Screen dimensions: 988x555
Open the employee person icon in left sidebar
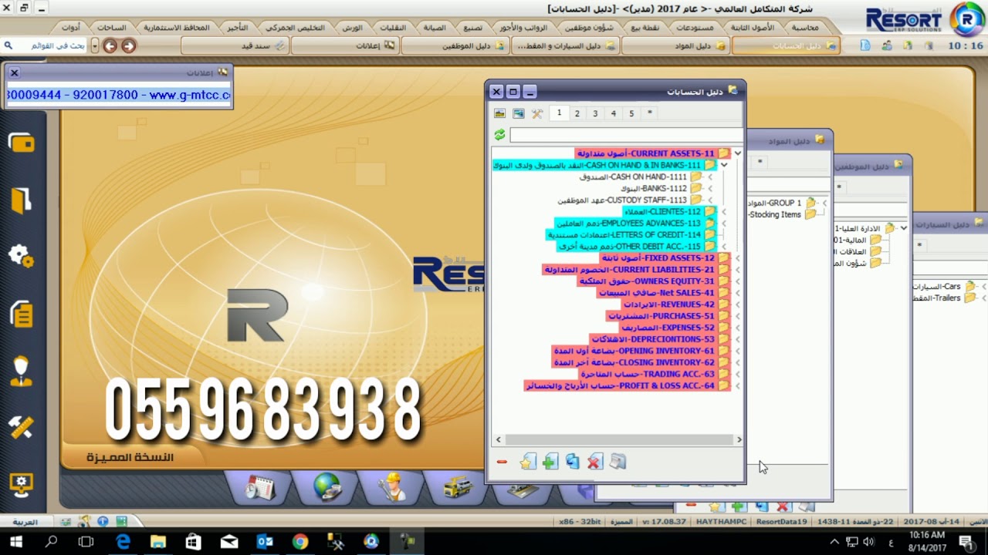(x=22, y=371)
